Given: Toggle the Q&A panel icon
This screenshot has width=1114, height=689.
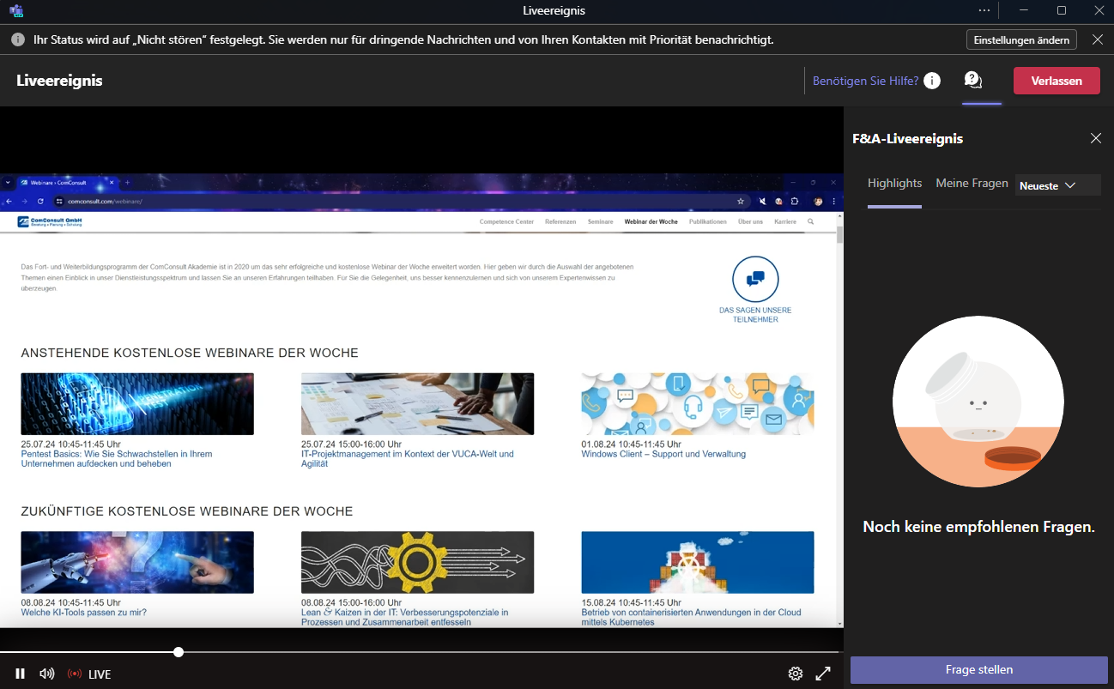Looking at the screenshot, I should (972, 81).
